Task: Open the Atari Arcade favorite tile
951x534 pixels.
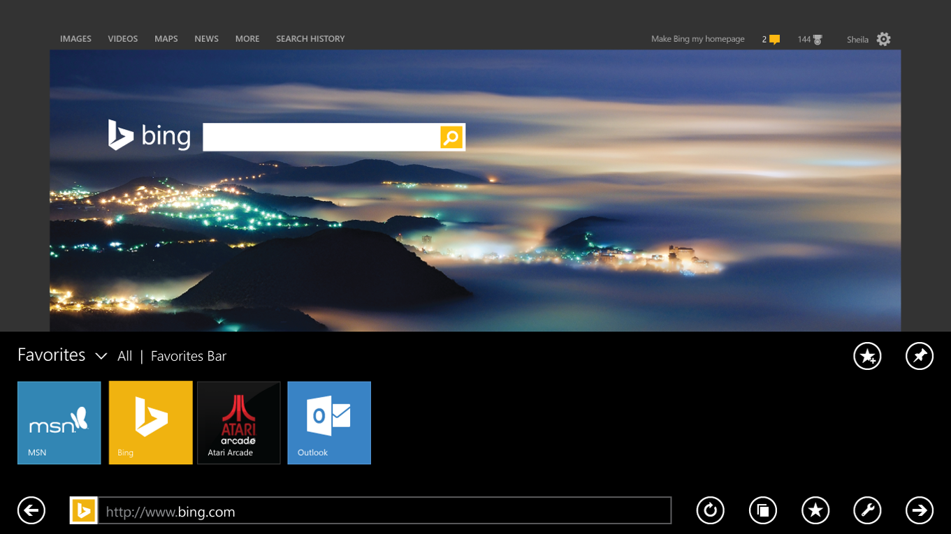Action: (239, 422)
